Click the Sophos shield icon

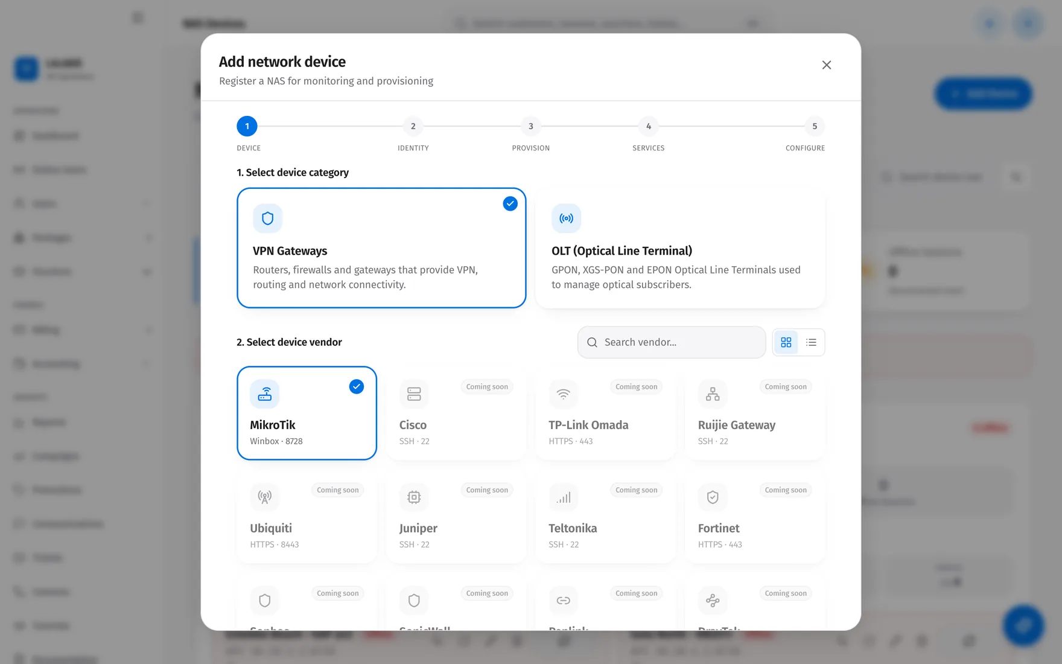click(x=264, y=601)
